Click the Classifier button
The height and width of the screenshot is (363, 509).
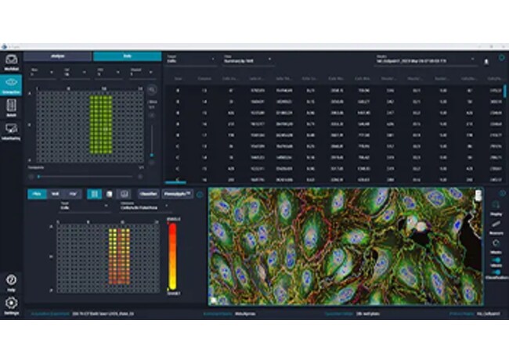point(148,193)
